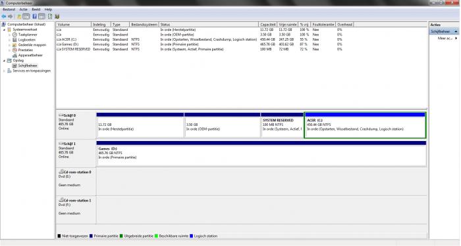Click the drive icon beside Games (D:)
Viewport: 461px width, 246px height.
59,44
